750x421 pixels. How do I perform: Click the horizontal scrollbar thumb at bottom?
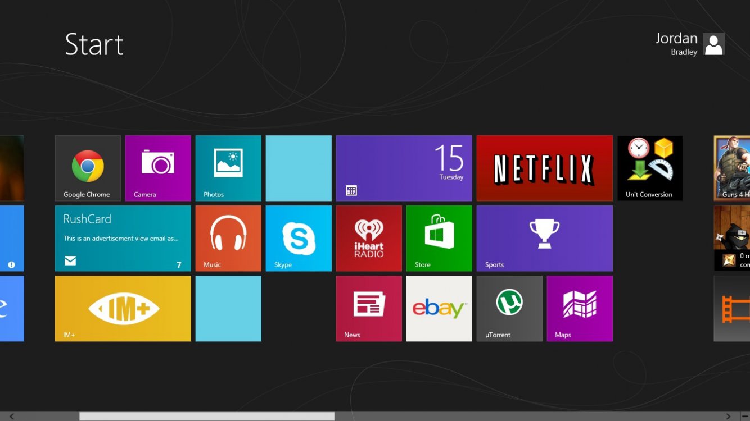(x=206, y=417)
